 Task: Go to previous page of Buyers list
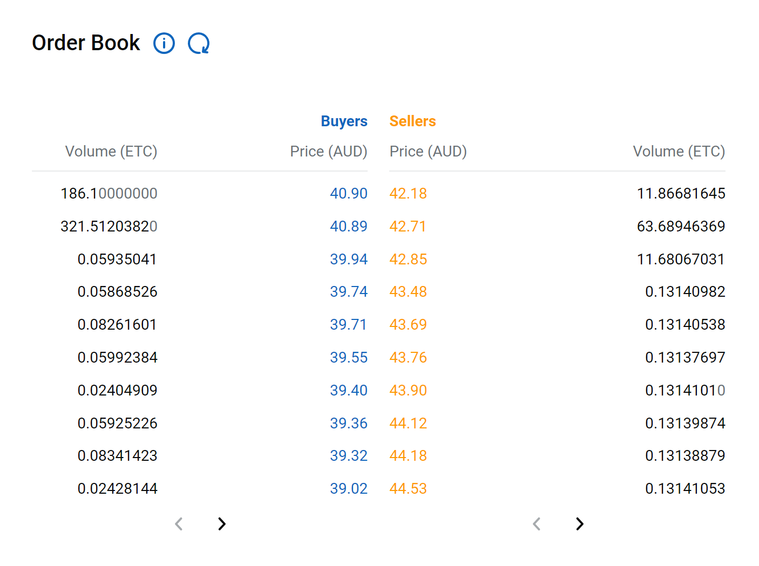point(179,523)
